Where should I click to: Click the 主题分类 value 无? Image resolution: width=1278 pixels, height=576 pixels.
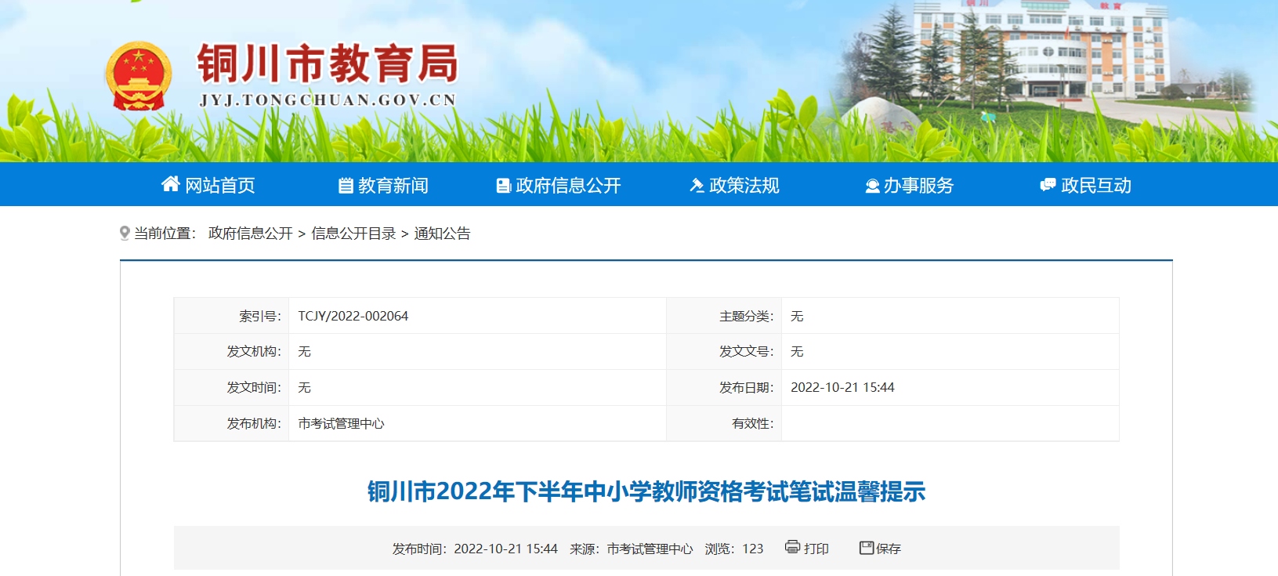797,316
